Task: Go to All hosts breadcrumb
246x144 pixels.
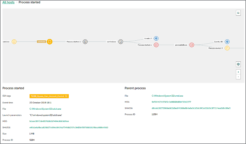Action: point(8,2)
